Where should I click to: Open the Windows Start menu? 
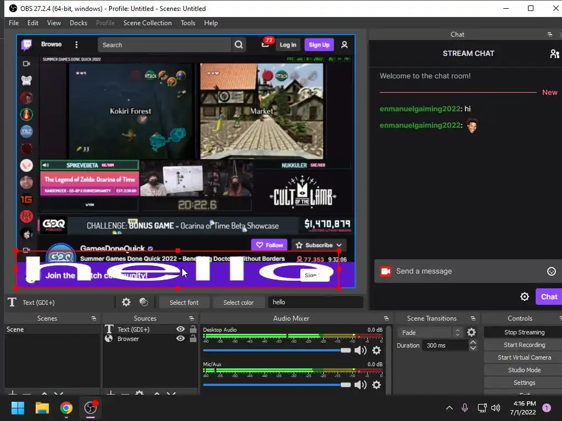pos(18,408)
